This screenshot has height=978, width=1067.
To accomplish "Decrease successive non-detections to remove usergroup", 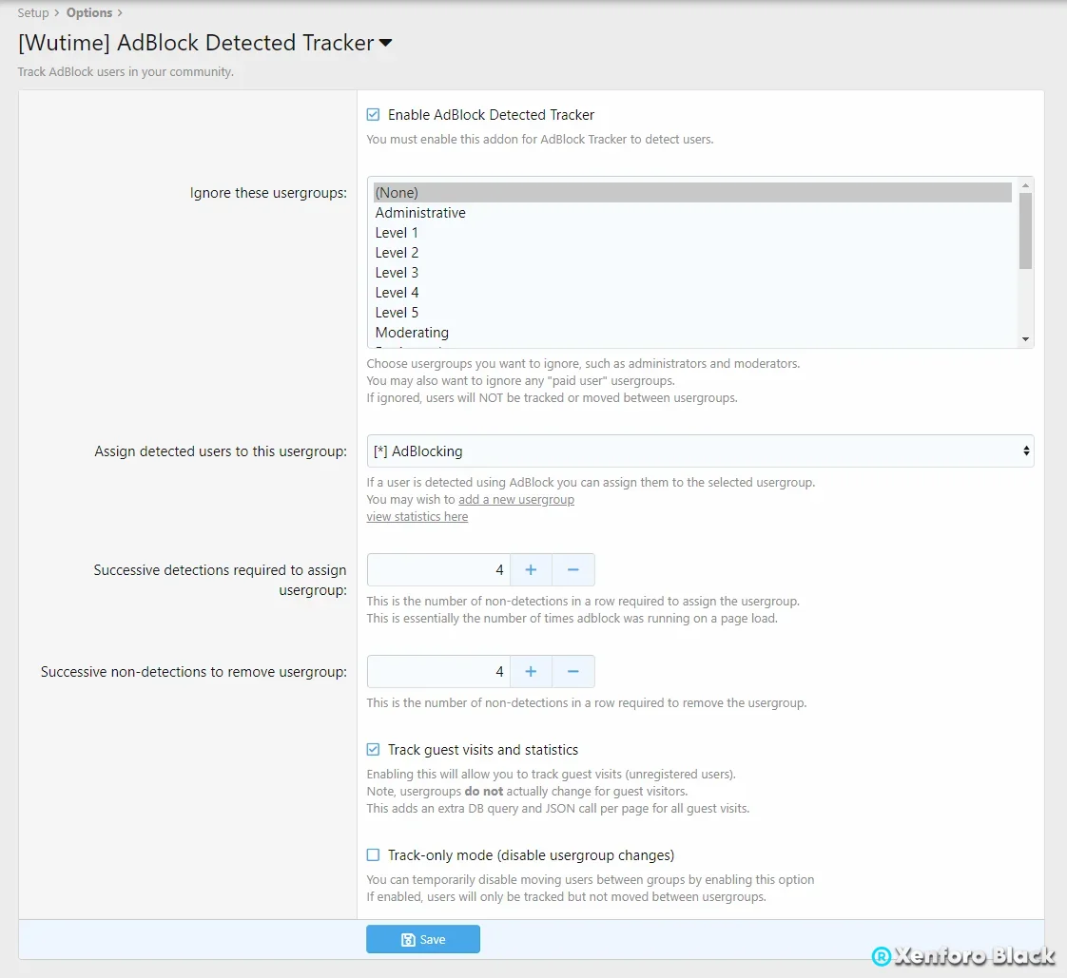I will 573,672.
